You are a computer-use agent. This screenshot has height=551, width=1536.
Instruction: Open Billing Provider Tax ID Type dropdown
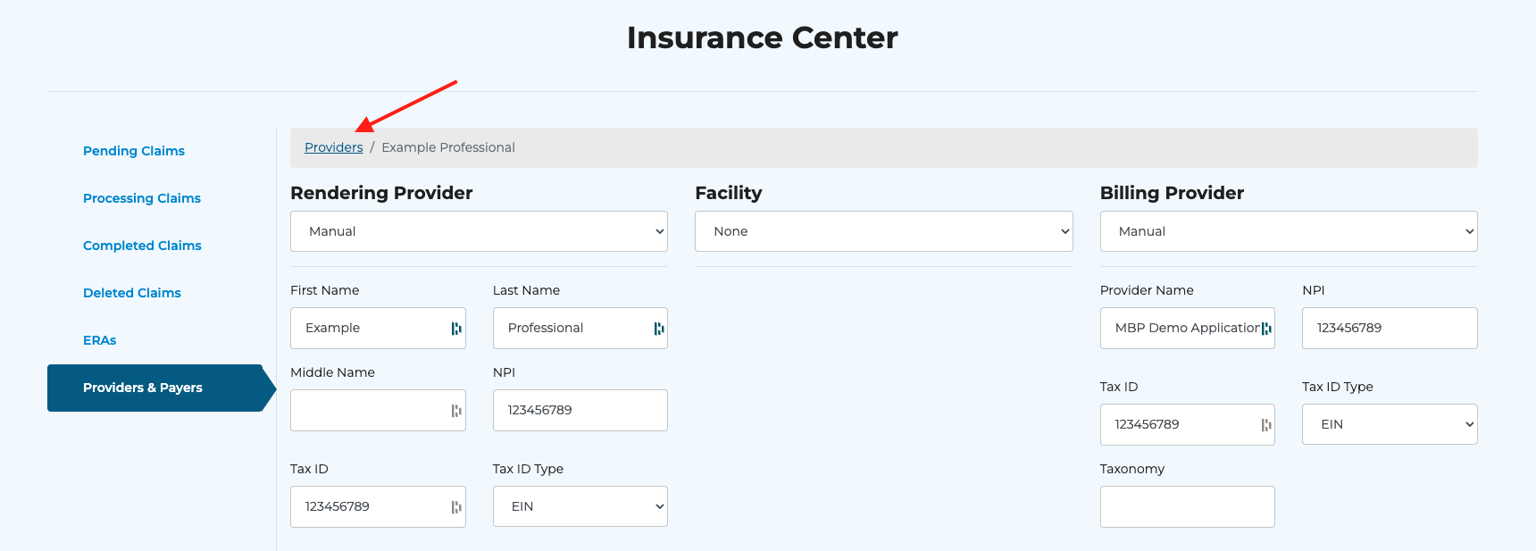click(x=1389, y=424)
